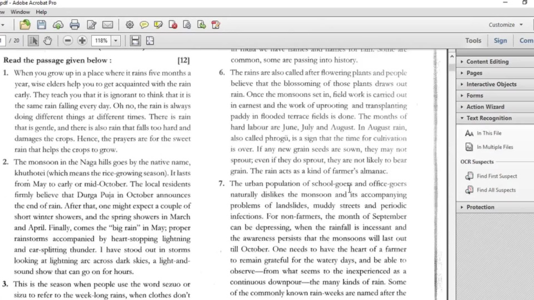Open the Customize dropdown

click(x=505, y=25)
